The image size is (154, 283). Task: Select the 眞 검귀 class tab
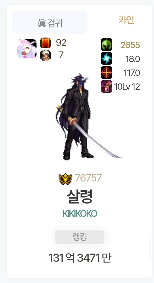[x=50, y=22]
